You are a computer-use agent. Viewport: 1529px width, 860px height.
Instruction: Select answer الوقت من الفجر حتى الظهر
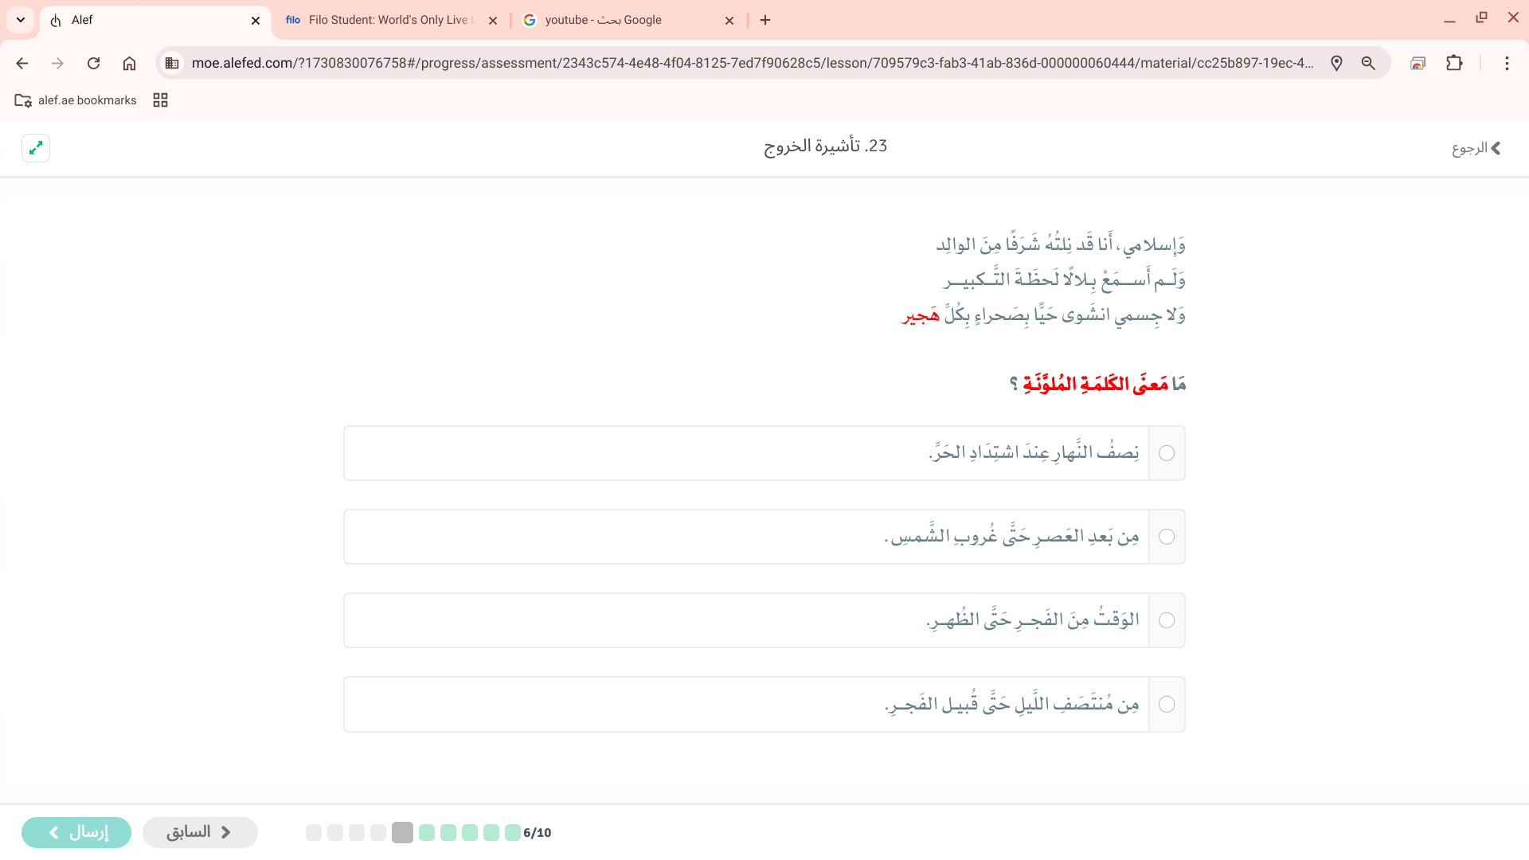[x=1167, y=620]
